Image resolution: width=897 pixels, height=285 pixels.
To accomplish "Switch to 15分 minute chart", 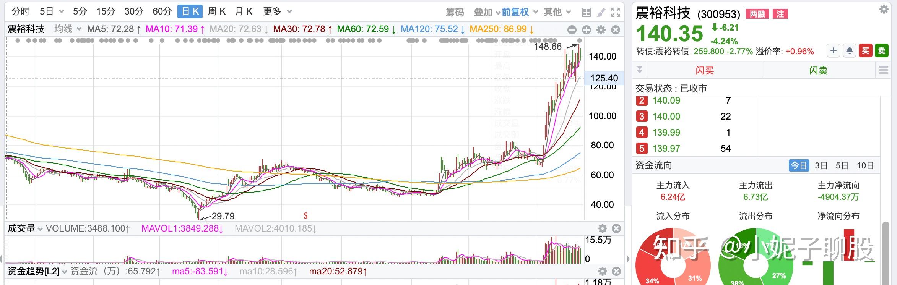I will (x=106, y=12).
